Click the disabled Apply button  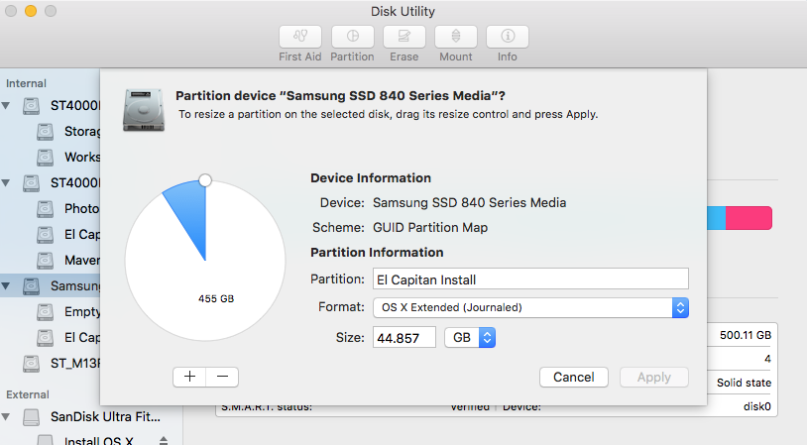(x=654, y=377)
